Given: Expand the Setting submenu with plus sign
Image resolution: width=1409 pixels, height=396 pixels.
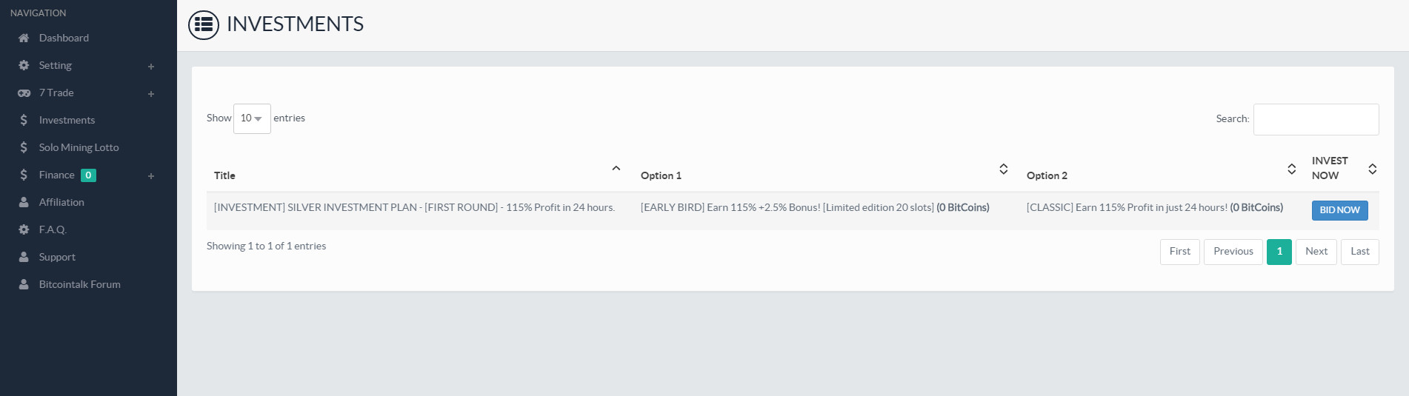Looking at the screenshot, I should tap(151, 67).
